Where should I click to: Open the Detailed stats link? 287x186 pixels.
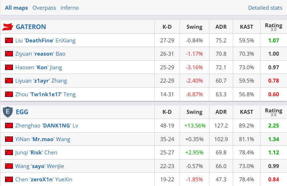point(265,8)
